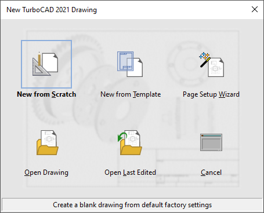Click the Open Last Edited folder icon

click(x=130, y=142)
